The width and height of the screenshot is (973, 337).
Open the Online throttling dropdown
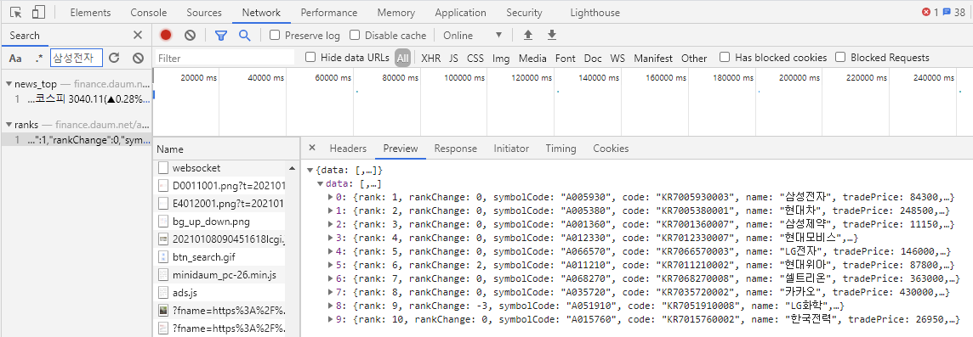[472, 36]
